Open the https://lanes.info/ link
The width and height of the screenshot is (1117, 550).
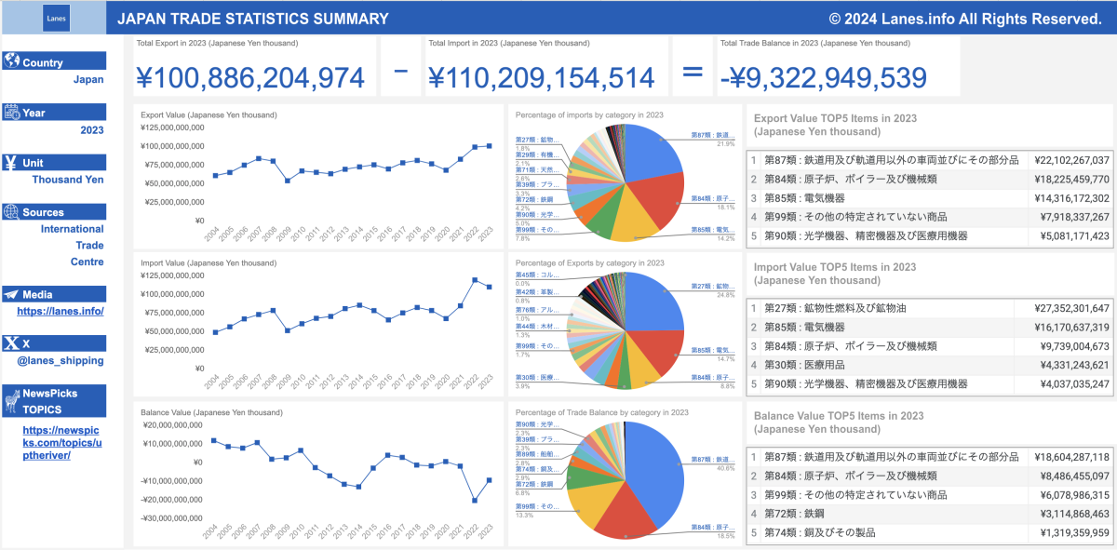[x=61, y=312]
